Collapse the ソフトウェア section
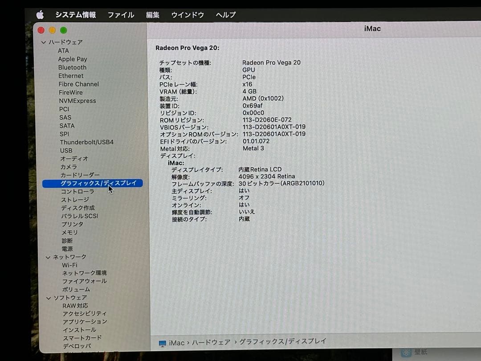The width and height of the screenshot is (481, 361). pyautogui.click(x=48, y=297)
